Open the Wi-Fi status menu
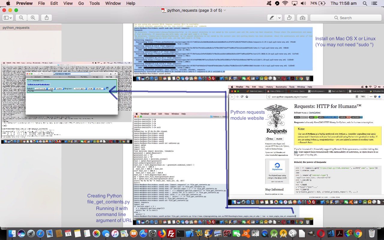384x240 pixels. pos(285,3)
